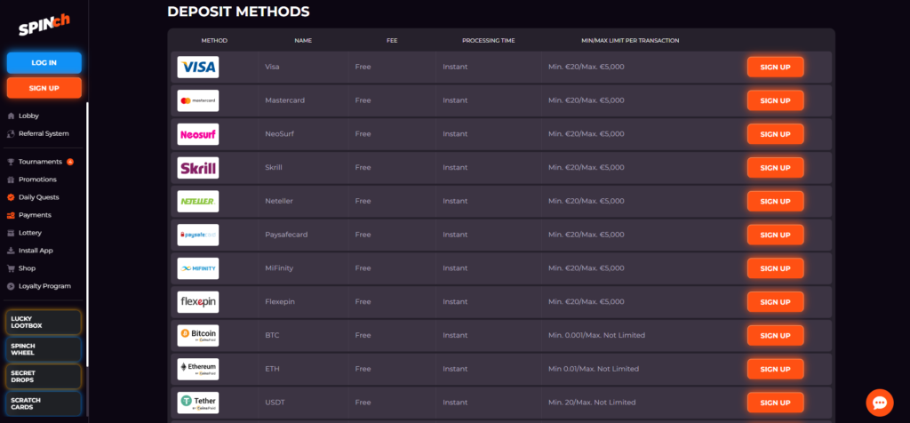Click 'Min 0.01/Max. Not Limited' text
The height and width of the screenshot is (423, 910).
[594, 369]
